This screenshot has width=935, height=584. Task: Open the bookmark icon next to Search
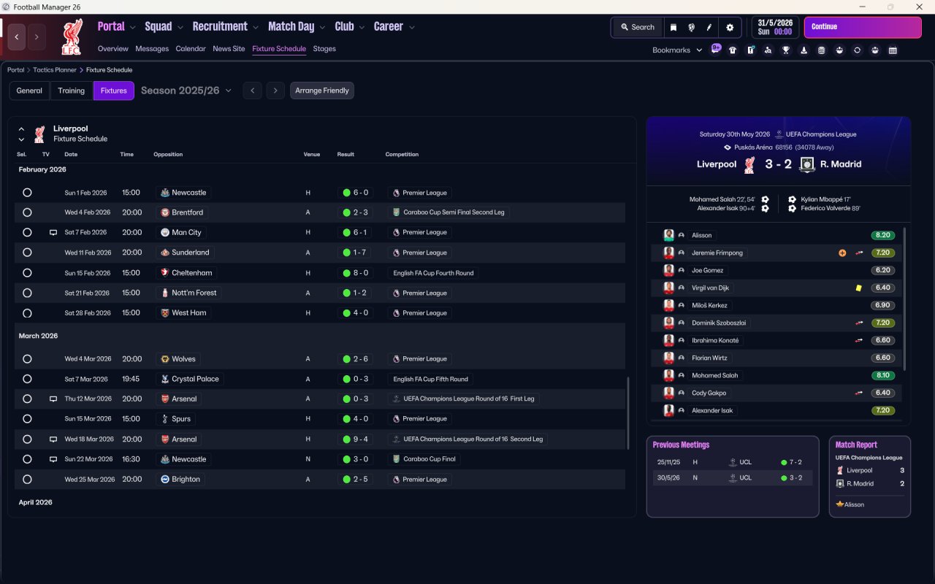[x=673, y=27]
